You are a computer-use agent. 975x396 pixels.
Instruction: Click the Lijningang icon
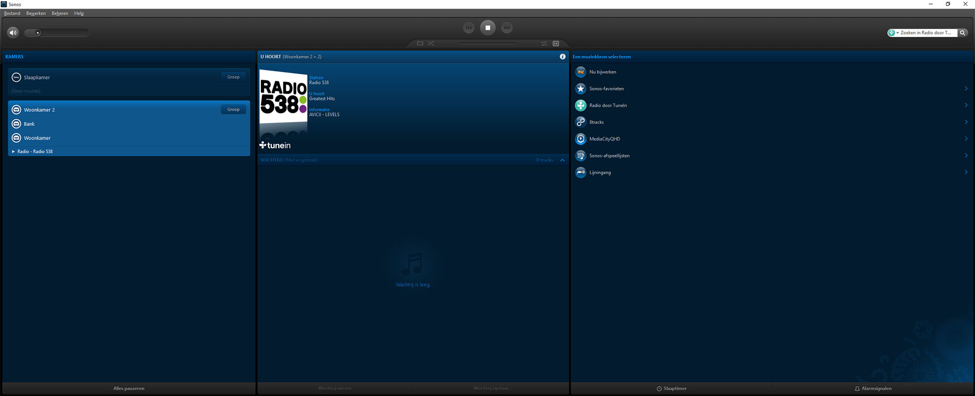[580, 173]
